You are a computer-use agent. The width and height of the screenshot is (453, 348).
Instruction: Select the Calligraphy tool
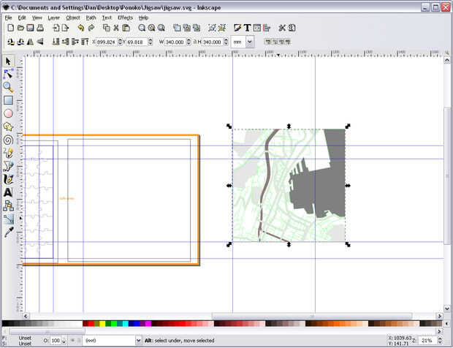[8, 179]
